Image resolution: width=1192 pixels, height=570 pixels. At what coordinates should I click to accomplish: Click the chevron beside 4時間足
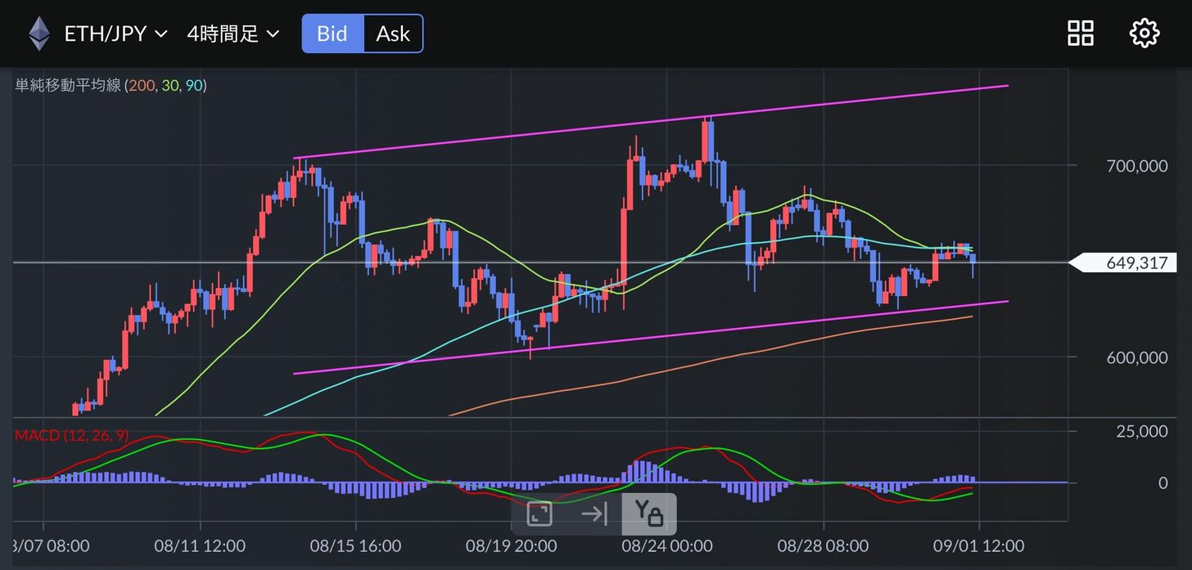coord(273,34)
